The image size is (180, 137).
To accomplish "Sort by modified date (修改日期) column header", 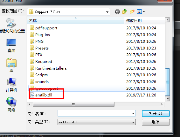I will 144,21.
